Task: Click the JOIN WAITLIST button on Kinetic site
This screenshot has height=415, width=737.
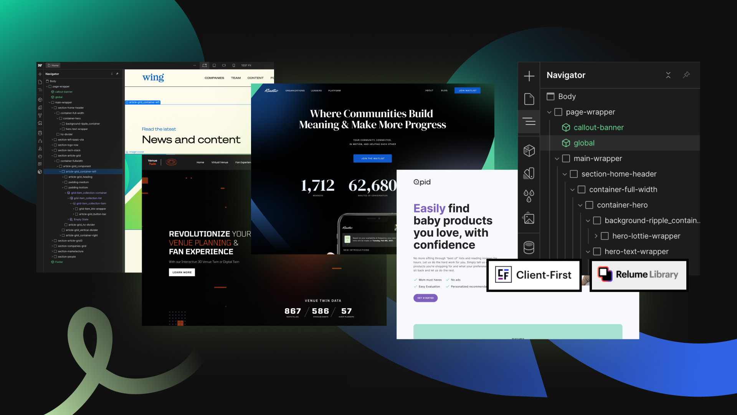Action: tap(467, 90)
